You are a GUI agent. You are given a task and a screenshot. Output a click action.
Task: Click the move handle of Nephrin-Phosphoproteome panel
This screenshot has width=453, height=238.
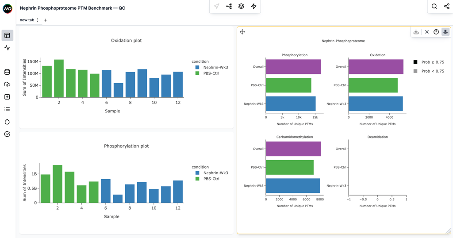[242, 32]
